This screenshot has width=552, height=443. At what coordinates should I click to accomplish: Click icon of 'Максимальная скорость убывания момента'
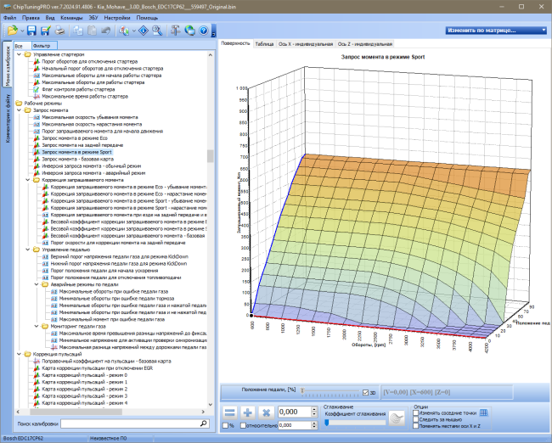coord(37,117)
